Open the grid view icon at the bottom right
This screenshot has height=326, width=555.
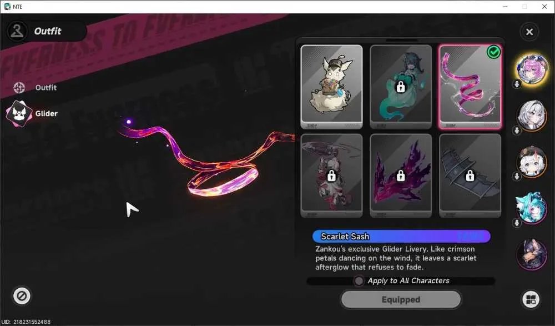point(531,300)
